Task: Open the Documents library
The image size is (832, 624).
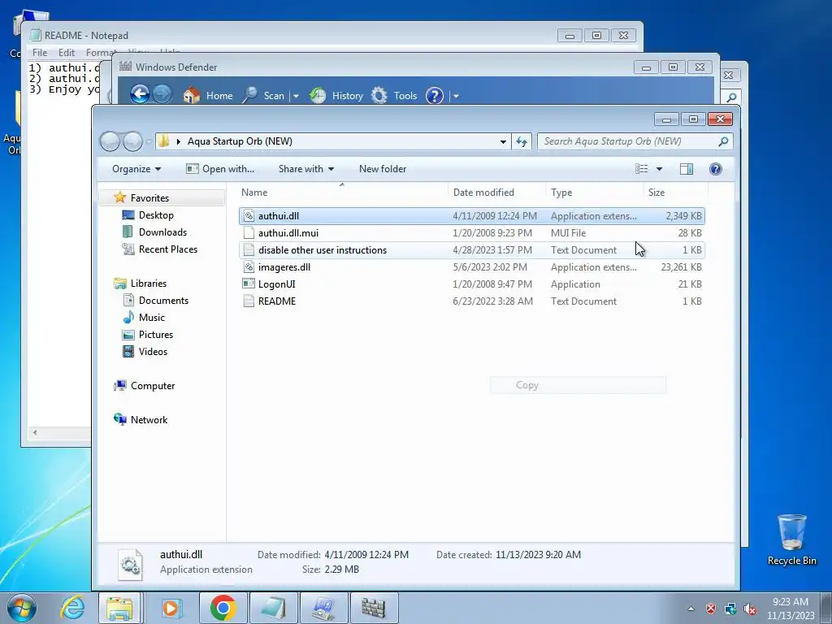Action: pyautogui.click(x=163, y=301)
